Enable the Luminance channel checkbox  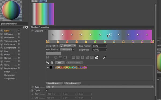click(x=19, y=37)
